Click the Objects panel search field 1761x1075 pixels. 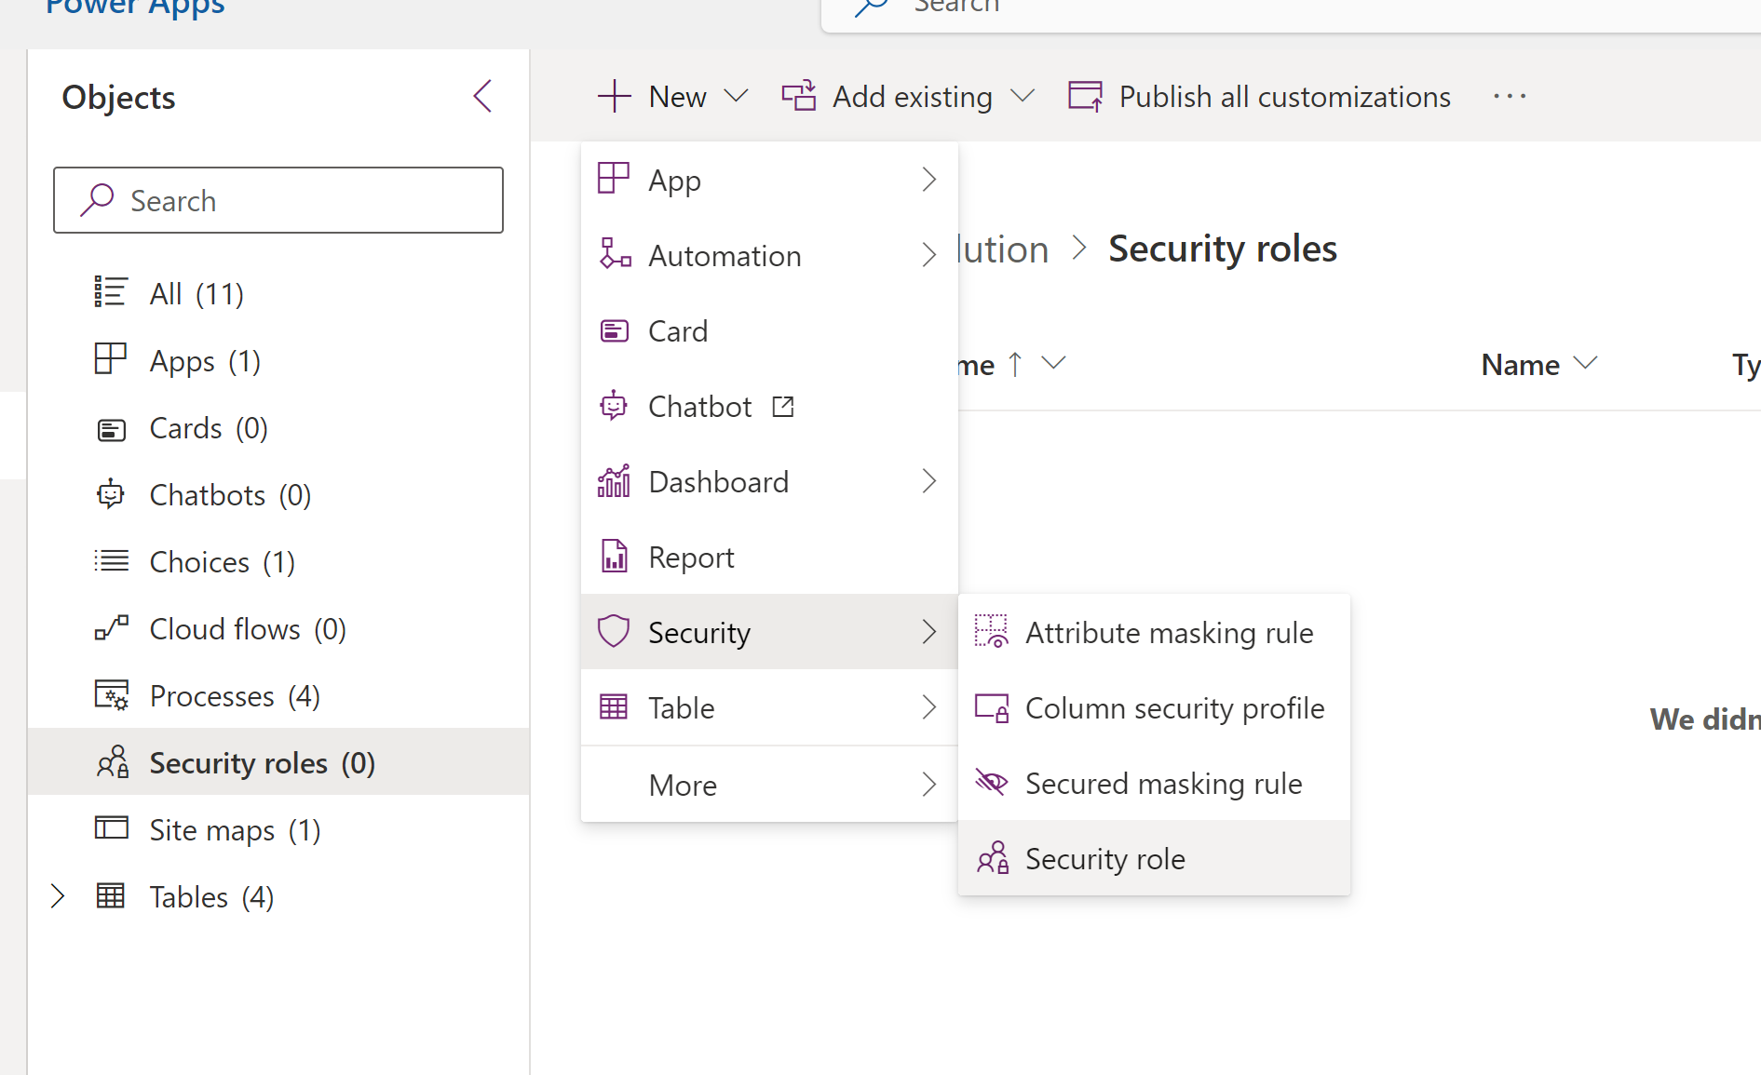(x=278, y=200)
